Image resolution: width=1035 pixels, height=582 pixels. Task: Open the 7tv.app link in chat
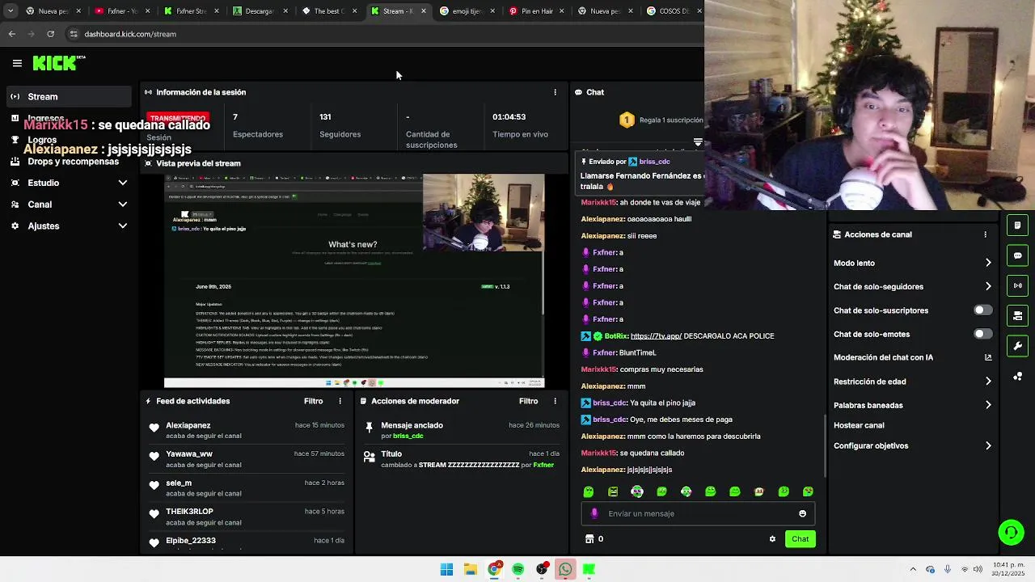click(656, 335)
